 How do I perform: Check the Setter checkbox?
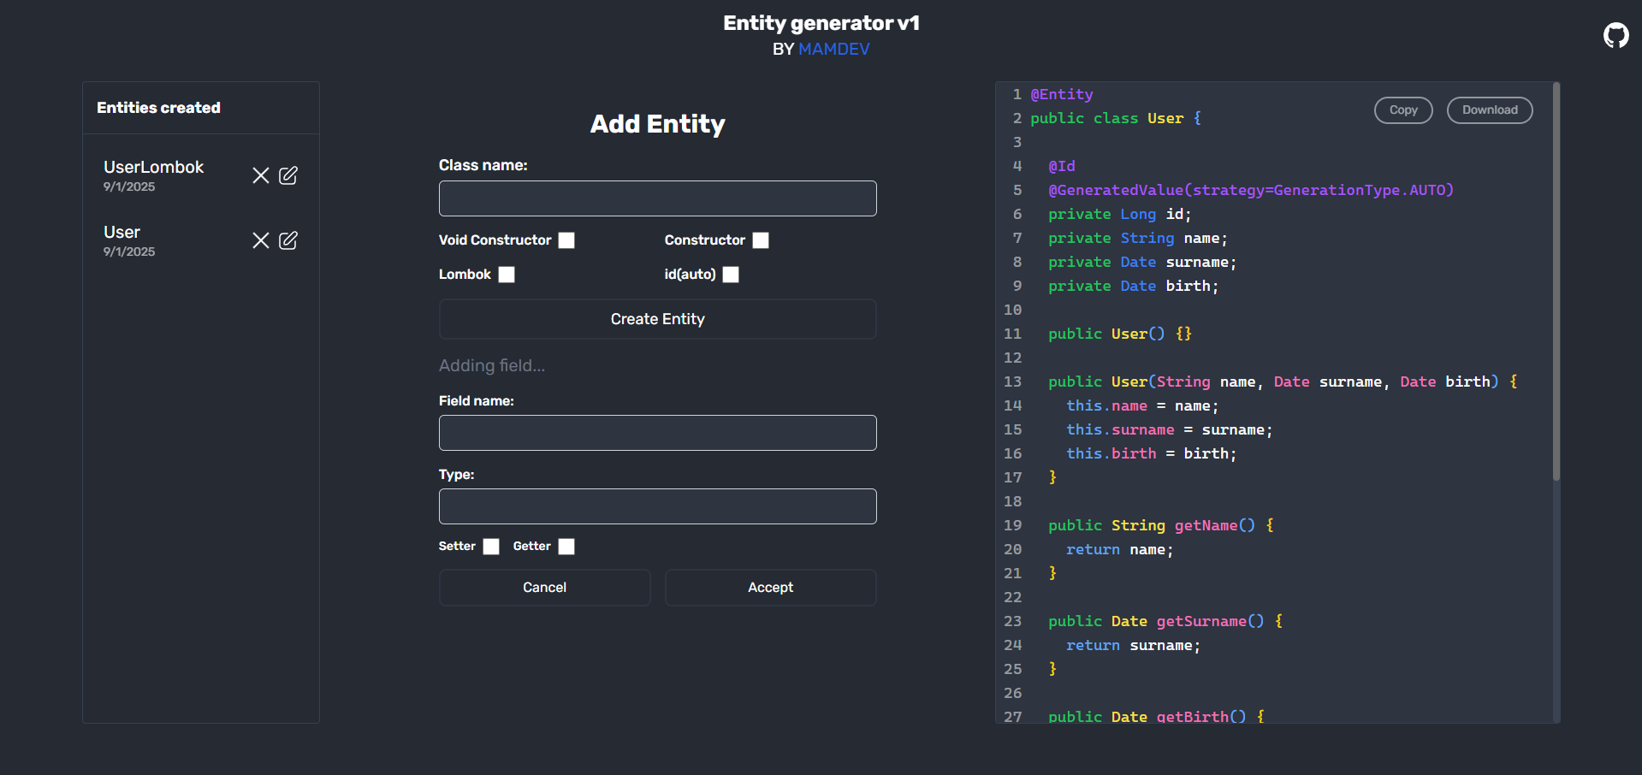tap(491, 547)
